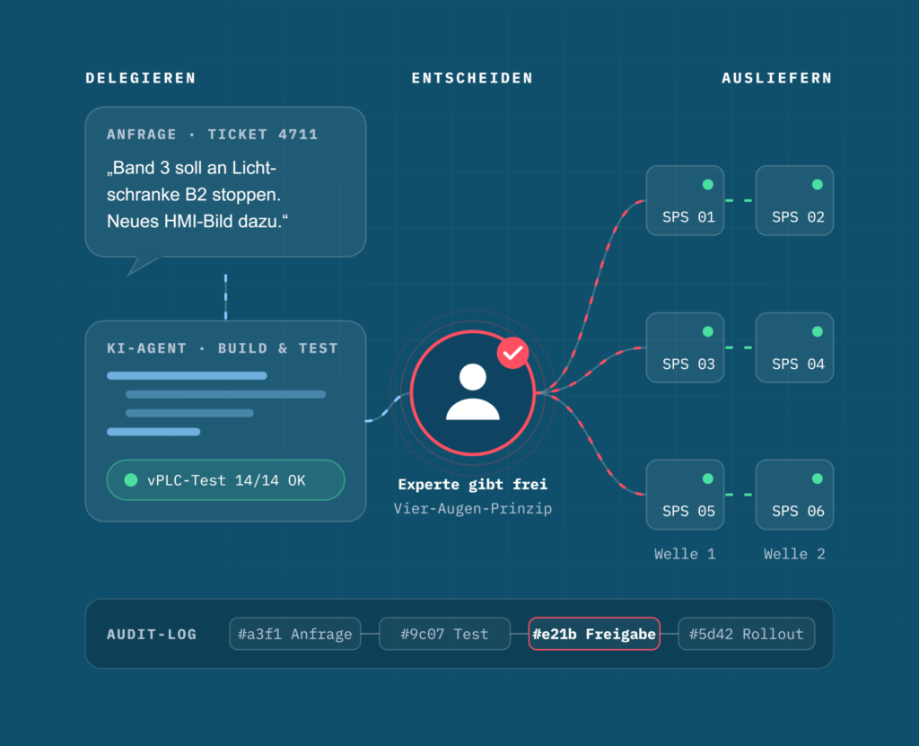
Task: Open the #a3f1 Anfrage audit entry
Action: tap(294, 634)
